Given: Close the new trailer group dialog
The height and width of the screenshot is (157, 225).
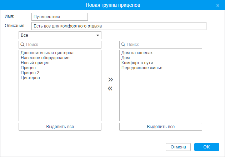Looking at the screenshot, I should (x=218, y=5).
